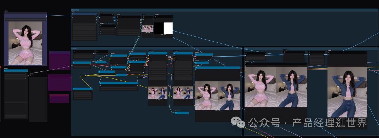
Task: Click the orange funnel icon on right-group first node
Action: 265,53
